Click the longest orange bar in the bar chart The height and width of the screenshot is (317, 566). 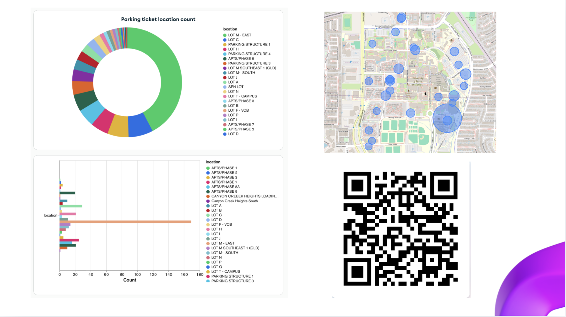pyautogui.click(x=125, y=222)
